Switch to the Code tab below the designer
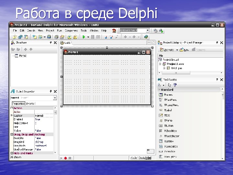 134,158
